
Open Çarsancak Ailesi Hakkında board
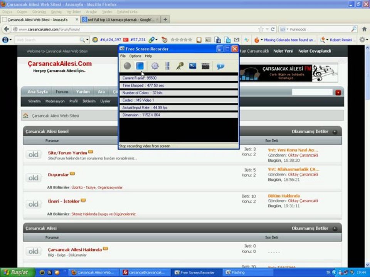[x=75, y=250]
